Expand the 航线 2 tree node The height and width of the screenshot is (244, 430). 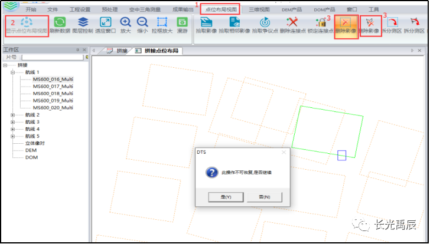pos(13,115)
